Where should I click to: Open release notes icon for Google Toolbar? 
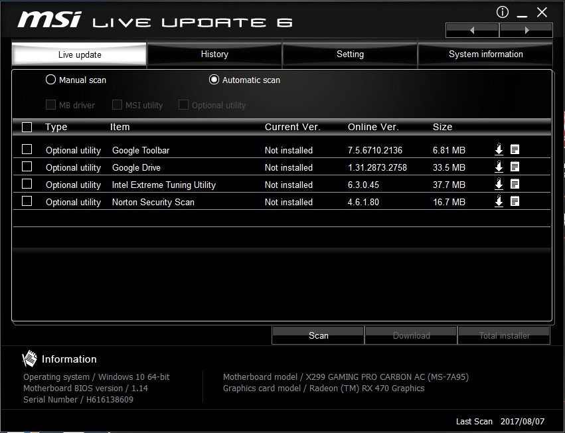pos(515,149)
